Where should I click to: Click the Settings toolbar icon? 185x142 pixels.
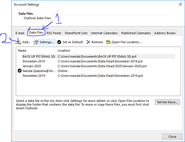pos(36,42)
